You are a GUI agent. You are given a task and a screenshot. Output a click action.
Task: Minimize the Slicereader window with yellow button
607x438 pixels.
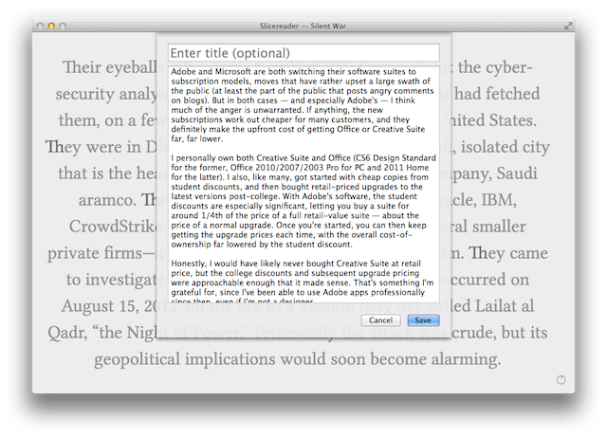[x=51, y=26]
